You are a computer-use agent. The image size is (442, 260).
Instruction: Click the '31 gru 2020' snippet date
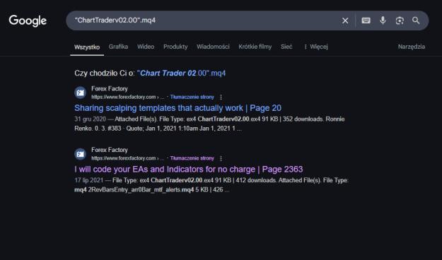click(91, 119)
